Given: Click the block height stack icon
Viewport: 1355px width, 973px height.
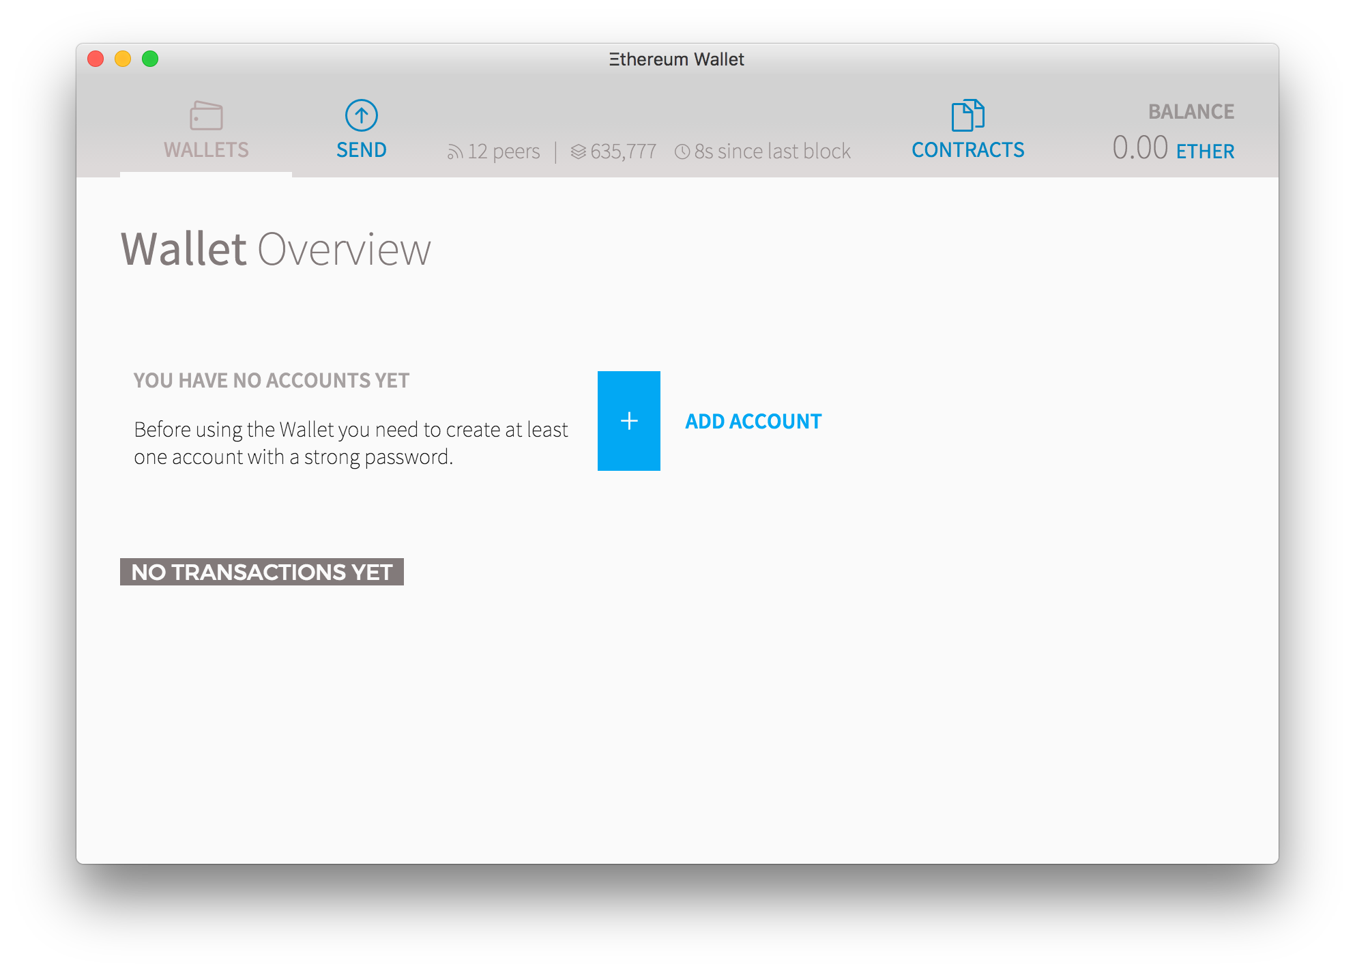Looking at the screenshot, I should click(x=583, y=148).
